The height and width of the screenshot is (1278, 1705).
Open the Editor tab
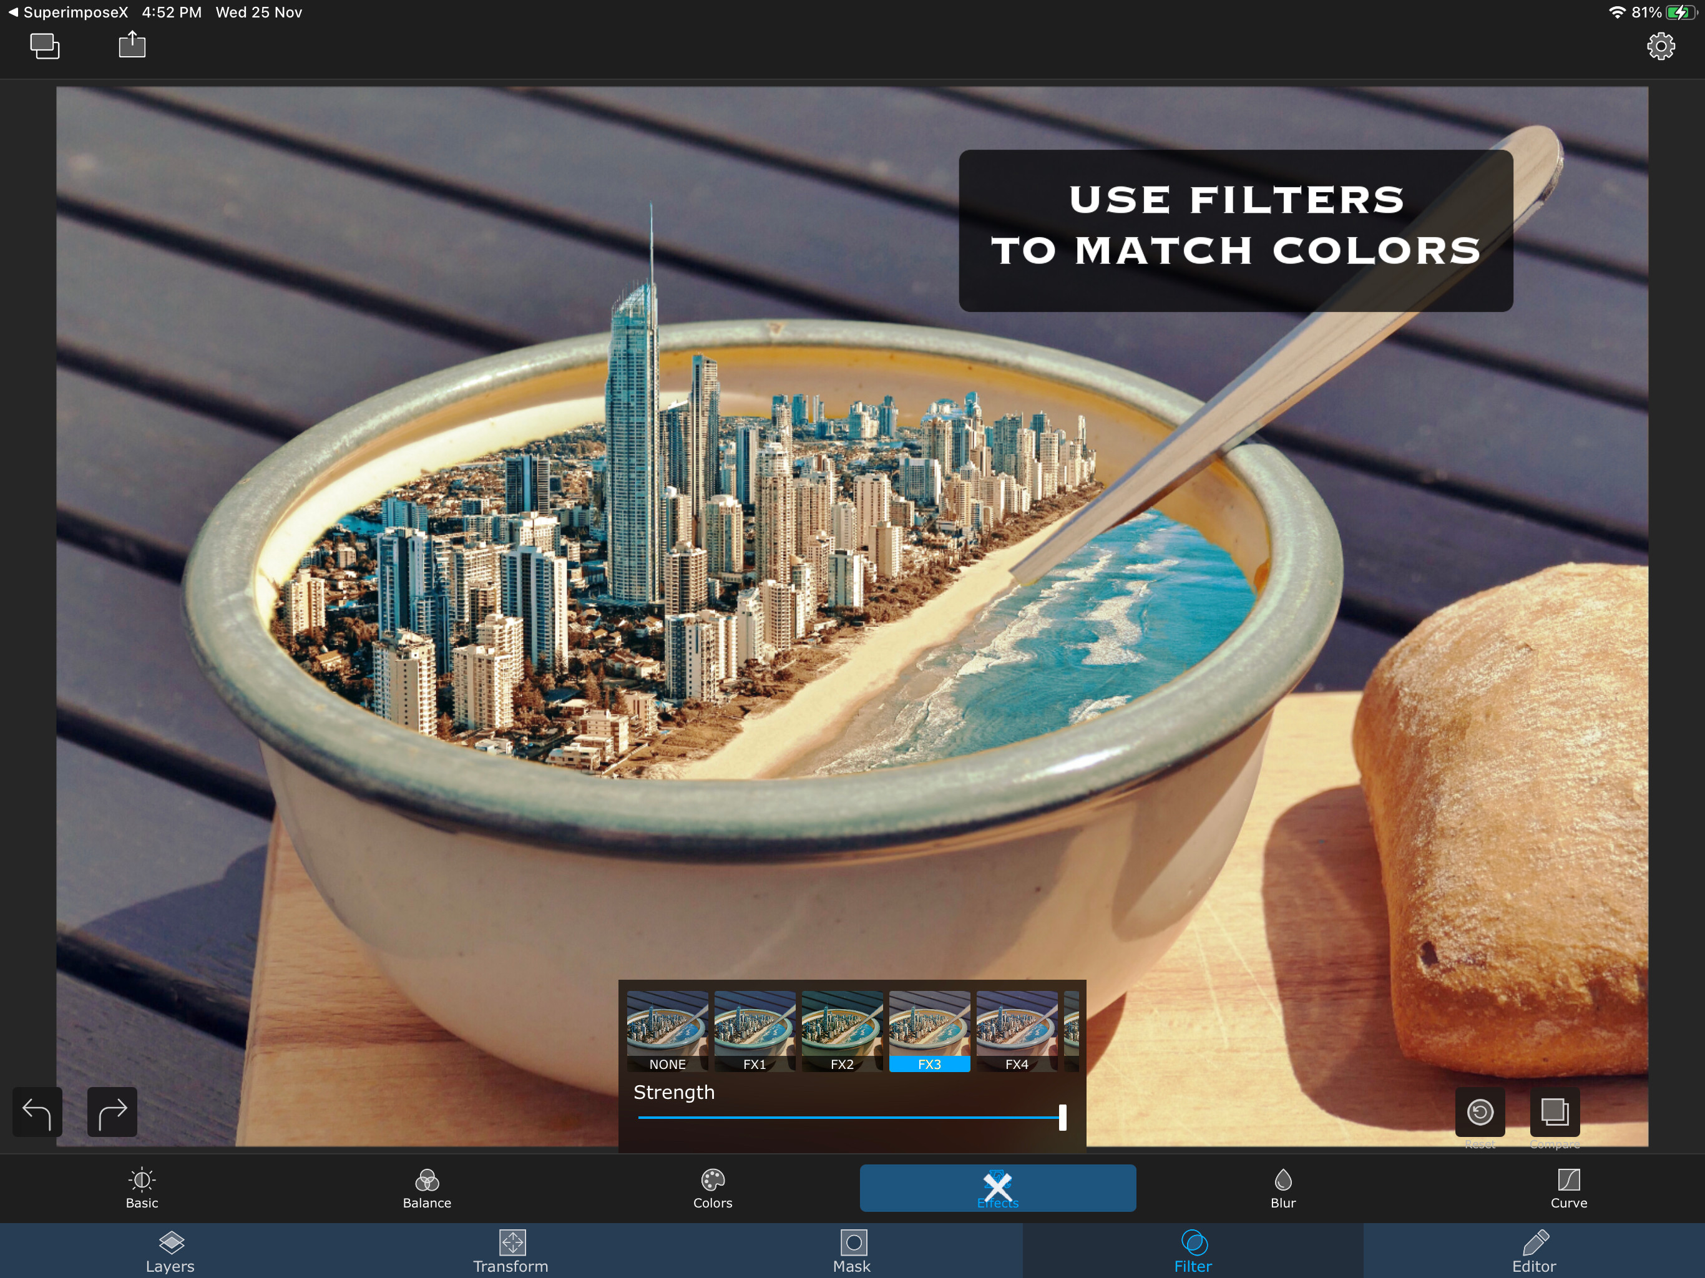click(1534, 1251)
